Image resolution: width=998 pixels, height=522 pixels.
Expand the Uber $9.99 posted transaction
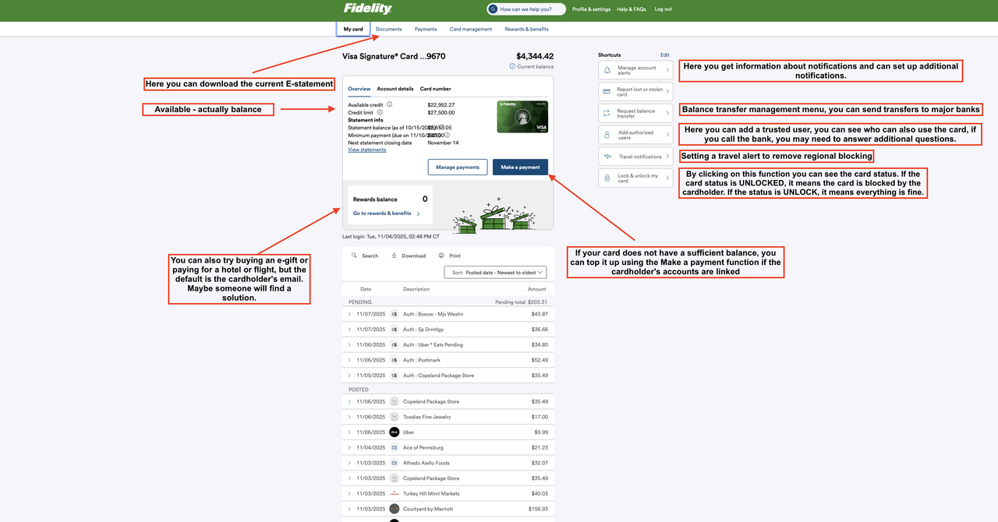coord(349,432)
